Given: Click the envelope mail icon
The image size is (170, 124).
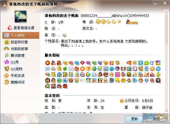Looking at the screenshot, I should tap(71, 69).
